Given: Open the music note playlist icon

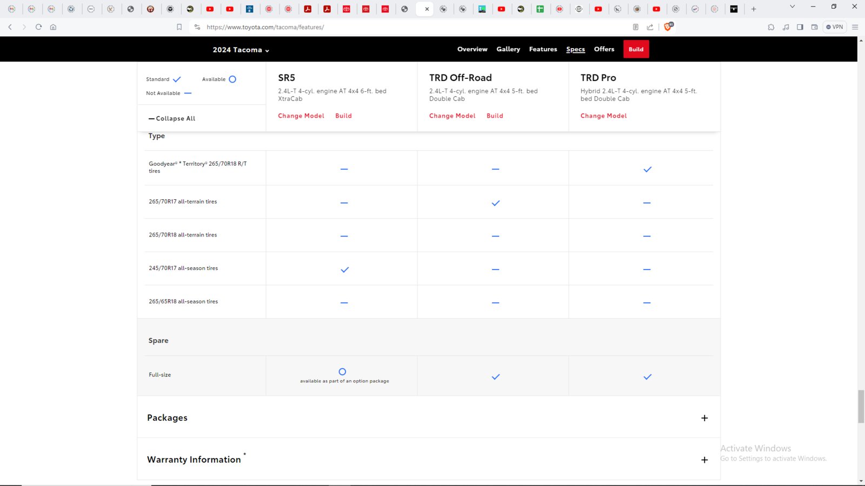Looking at the screenshot, I should [786, 27].
